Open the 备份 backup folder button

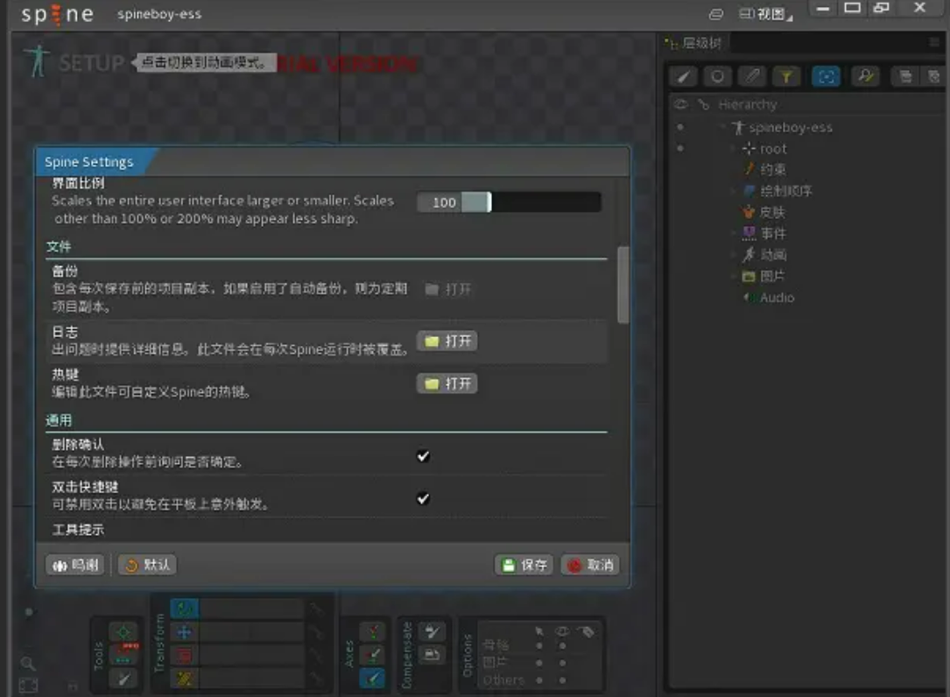[447, 289]
